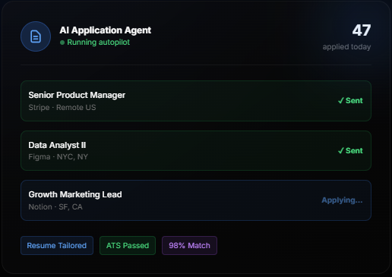Click the applied today label
The width and height of the screenshot is (392, 277).
(x=346, y=47)
